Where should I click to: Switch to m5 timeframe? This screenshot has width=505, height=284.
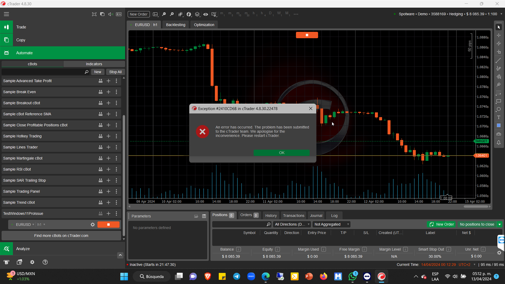tap(230, 14)
